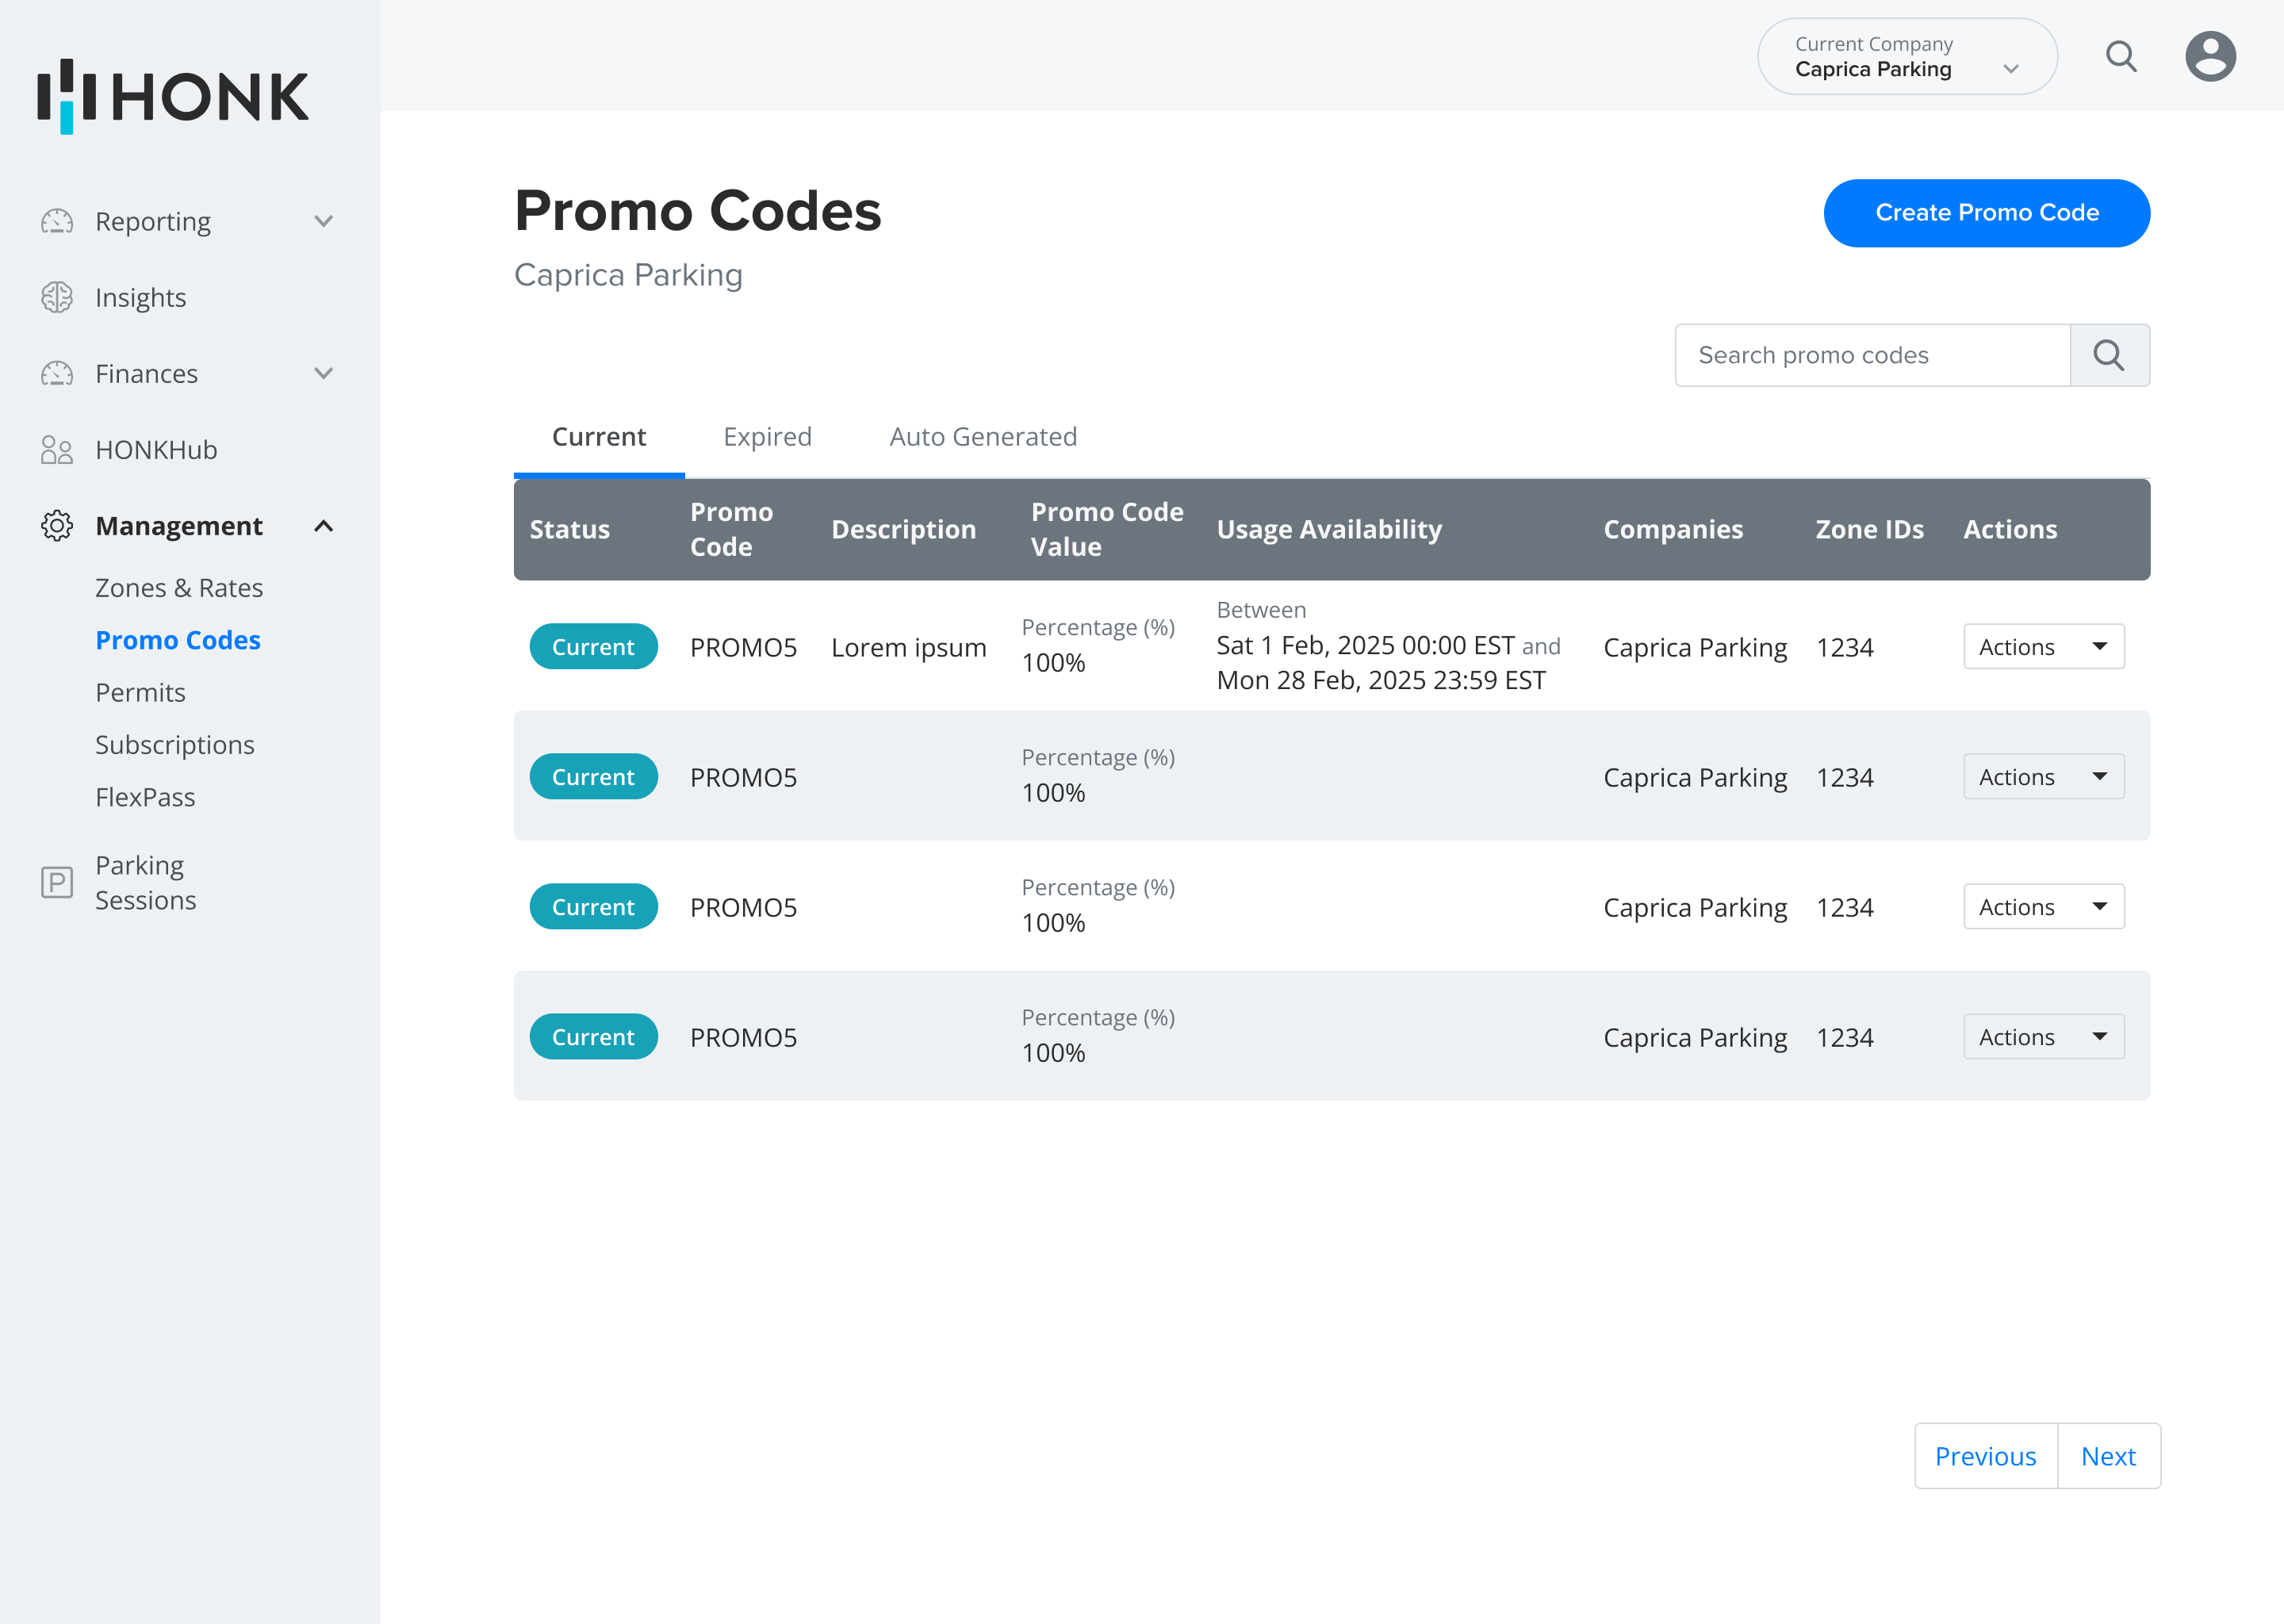Click the HONK logo
This screenshot has height=1624, width=2284.
point(173,96)
